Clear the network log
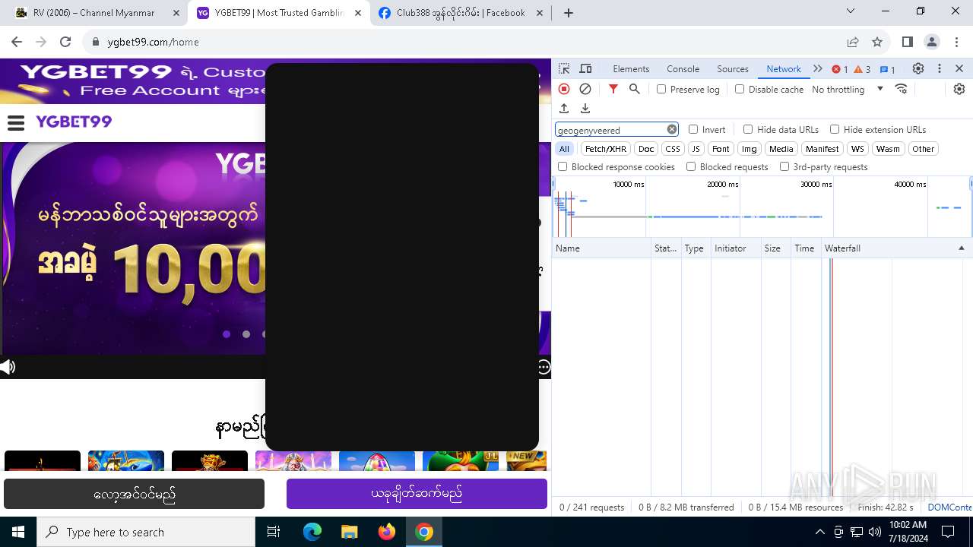Image resolution: width=973 pixels, height=547 pixels. [585, 89]
